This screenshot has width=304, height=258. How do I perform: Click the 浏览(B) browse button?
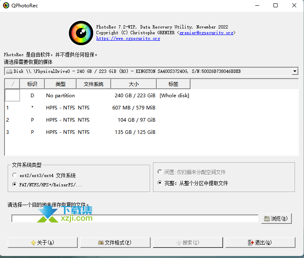point(276,219)
